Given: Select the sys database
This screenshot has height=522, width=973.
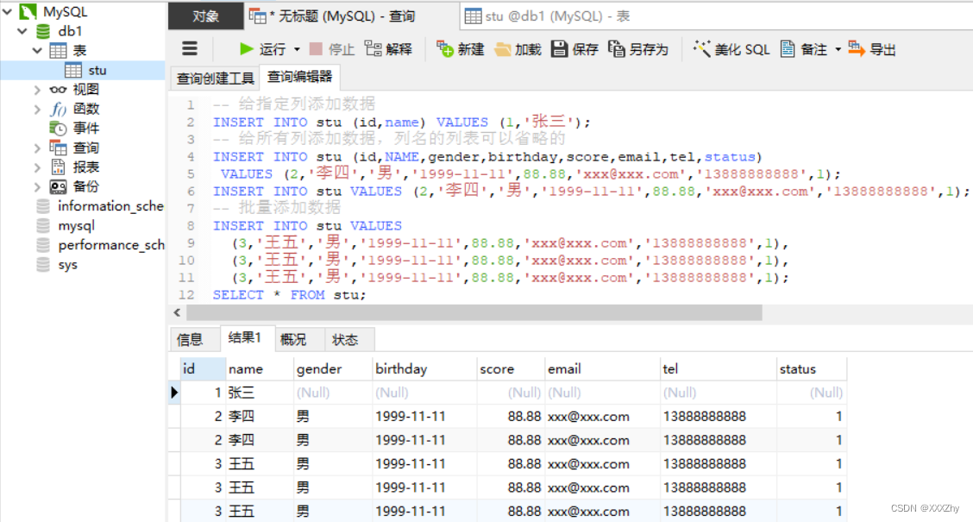Looking at the screenshot, I should coord(67,265).
